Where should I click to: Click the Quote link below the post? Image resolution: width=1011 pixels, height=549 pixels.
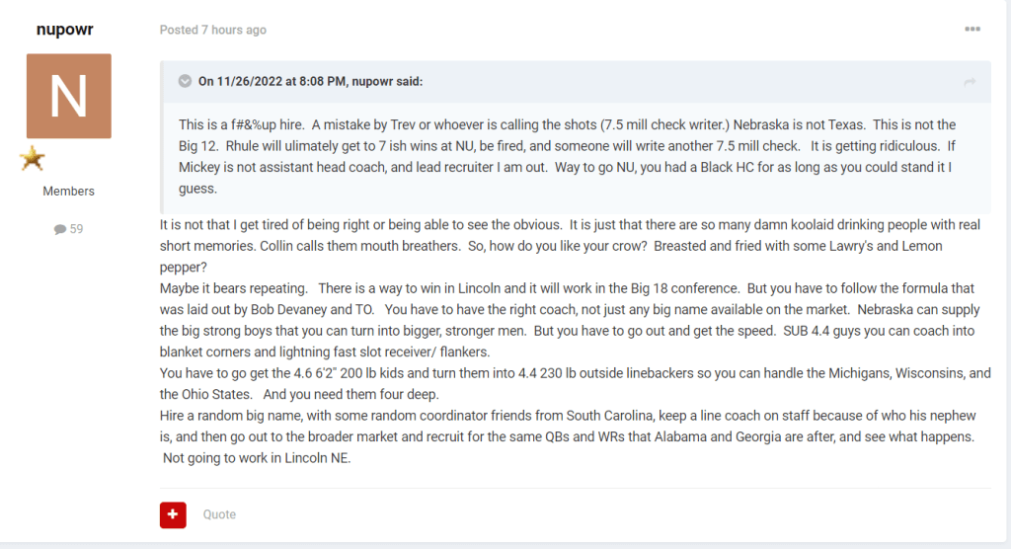click(x=219, y=514)
